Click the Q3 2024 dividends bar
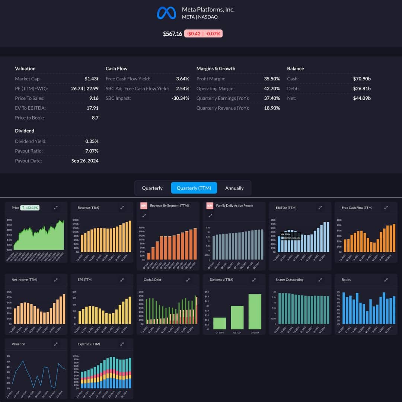Screen dimensions: 402x402 [255, 312]
